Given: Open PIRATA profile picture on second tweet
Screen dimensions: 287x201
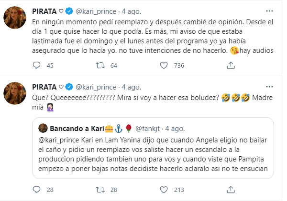Looking at the screenshot, I should (16, 93).
